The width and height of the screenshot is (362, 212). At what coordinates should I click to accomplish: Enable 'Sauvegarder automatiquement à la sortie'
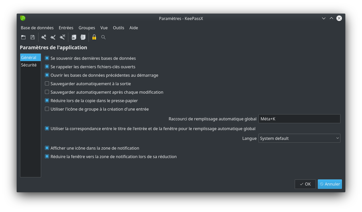pos(47,83)
